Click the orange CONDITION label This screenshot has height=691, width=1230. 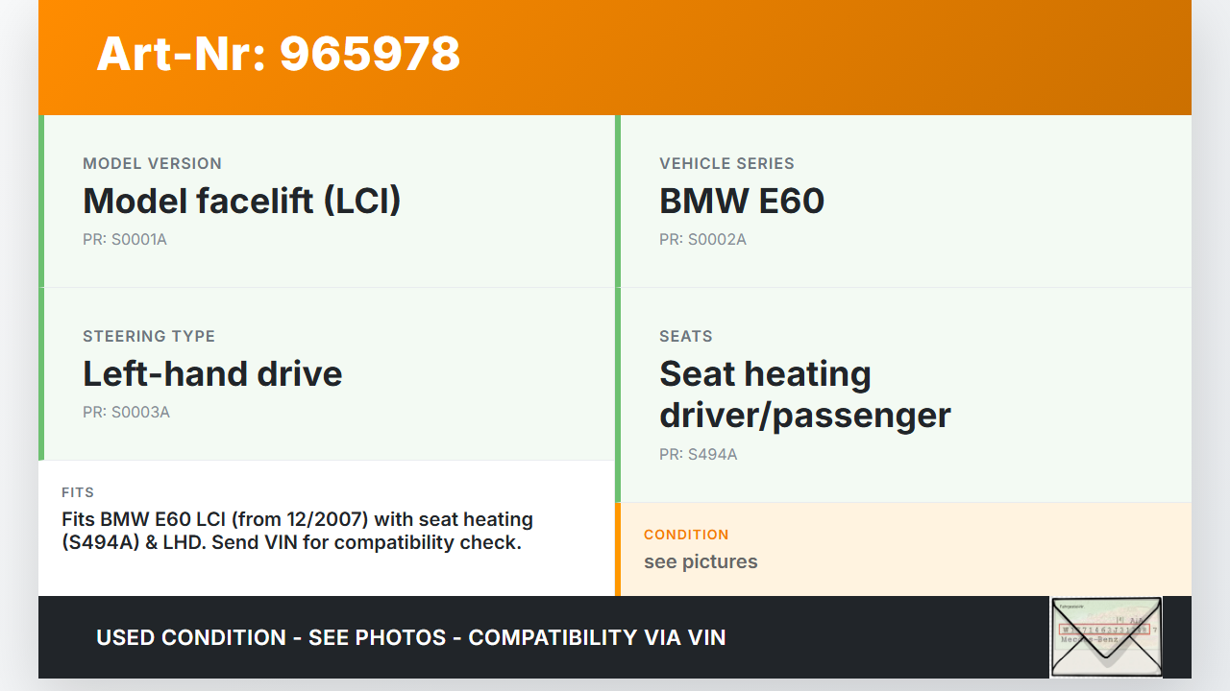point(686,535)
